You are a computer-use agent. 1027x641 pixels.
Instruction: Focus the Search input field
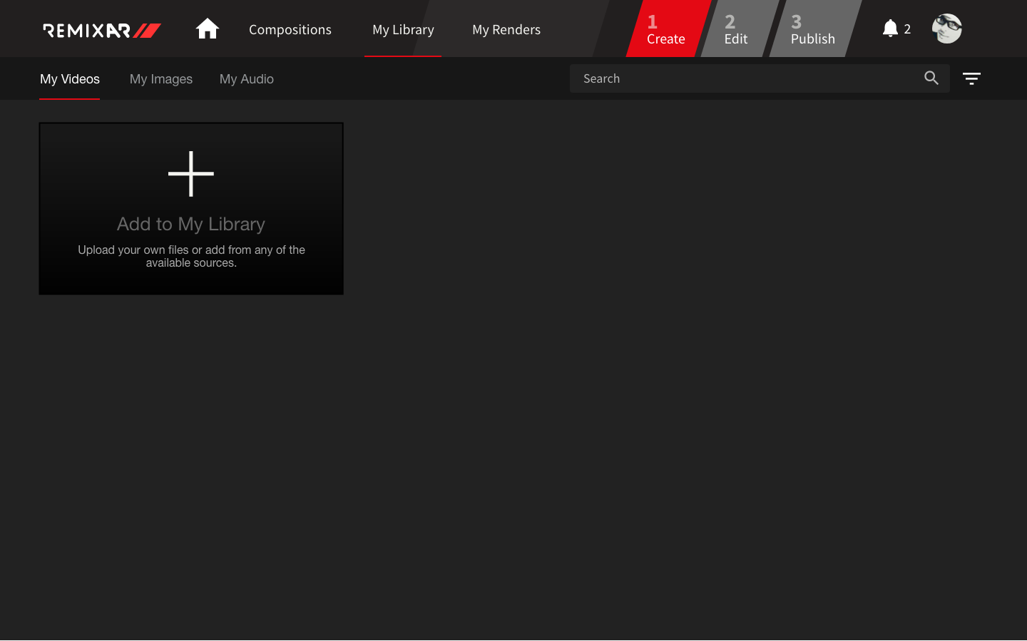point(760,78)
